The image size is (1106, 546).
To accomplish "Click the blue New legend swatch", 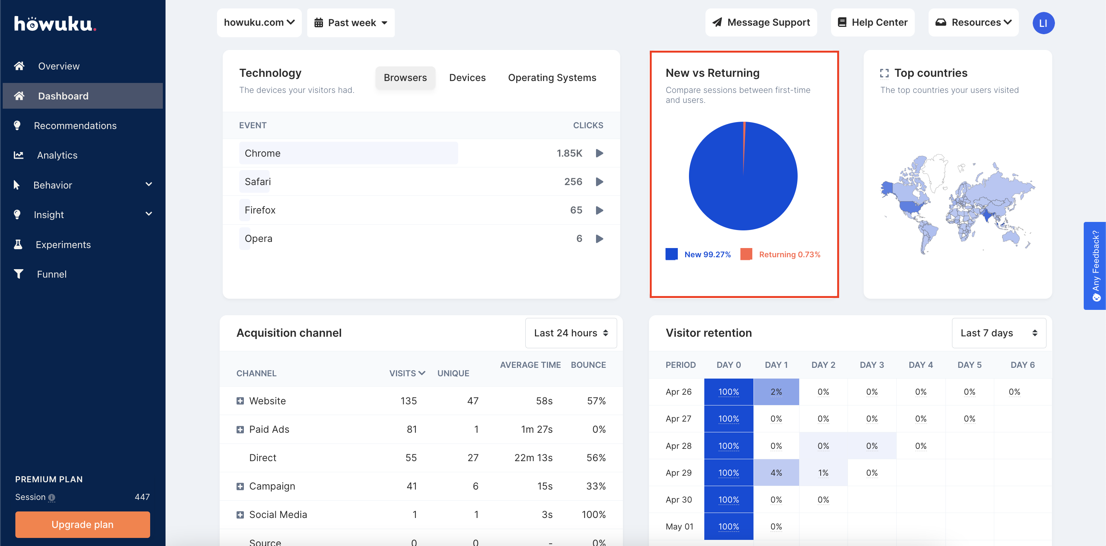I will 672,254.
